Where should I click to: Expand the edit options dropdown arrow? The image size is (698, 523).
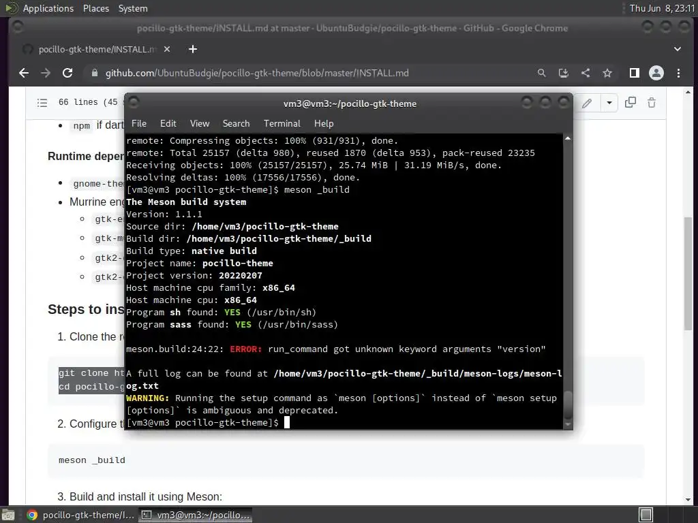609,104
